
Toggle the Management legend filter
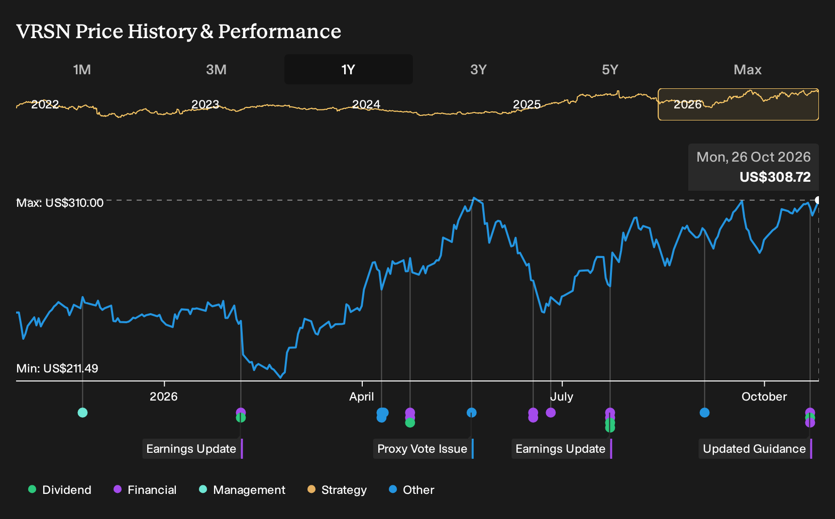(242, 490)
